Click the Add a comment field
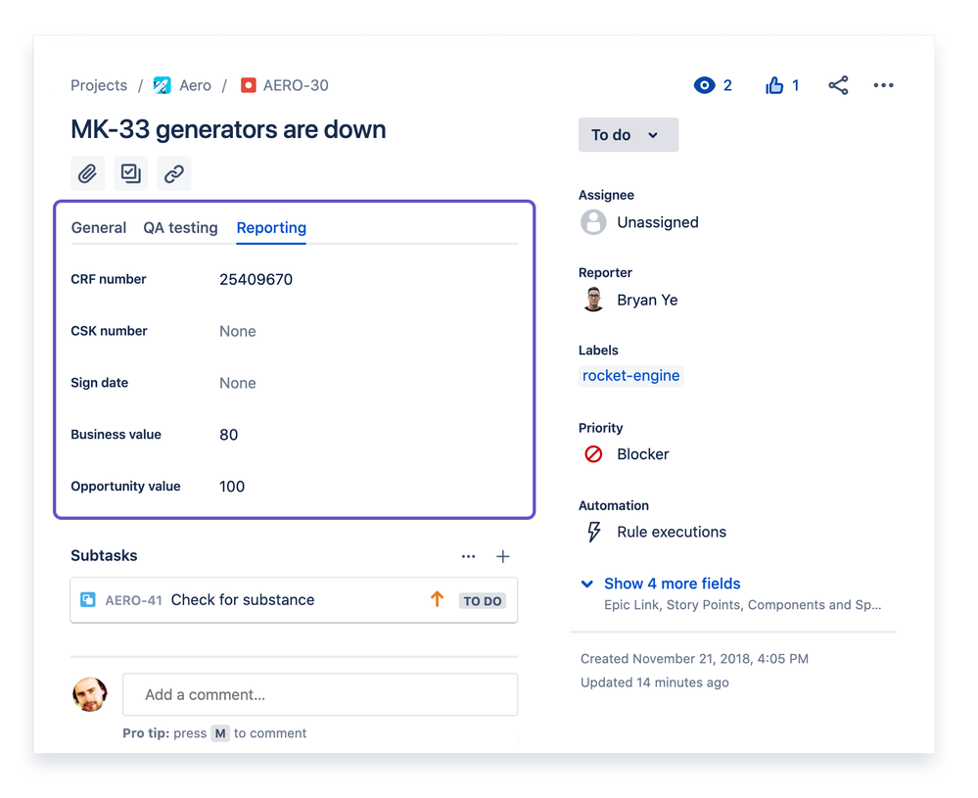The image size is (978, 798). coord(320,694)
